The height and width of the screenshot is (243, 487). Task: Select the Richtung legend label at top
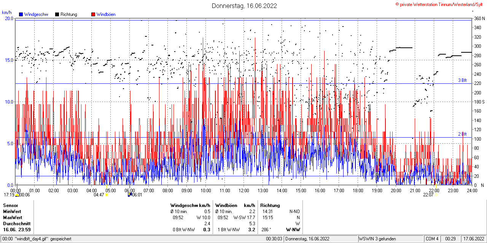point(68,14)
